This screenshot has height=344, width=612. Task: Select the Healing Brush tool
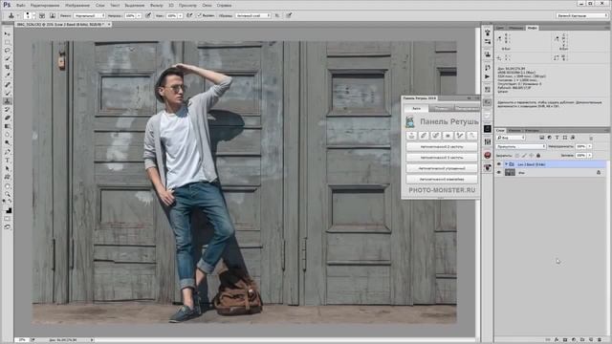tap(8, 84)
